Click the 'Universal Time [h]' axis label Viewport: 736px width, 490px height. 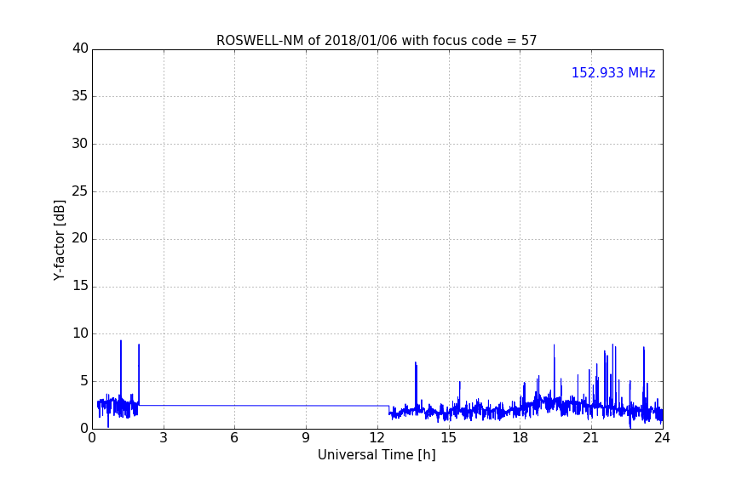(x=377, y=455)
